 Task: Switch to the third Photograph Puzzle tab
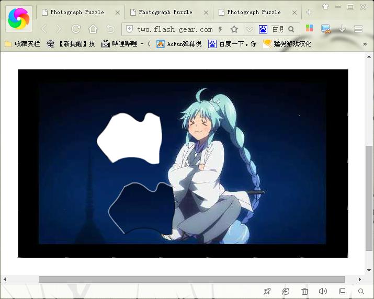[x=254, y=12]
